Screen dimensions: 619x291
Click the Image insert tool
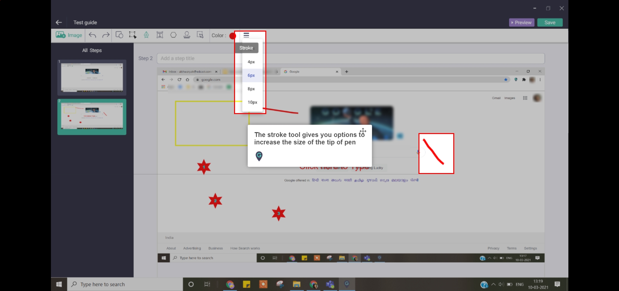coord(69,35)
